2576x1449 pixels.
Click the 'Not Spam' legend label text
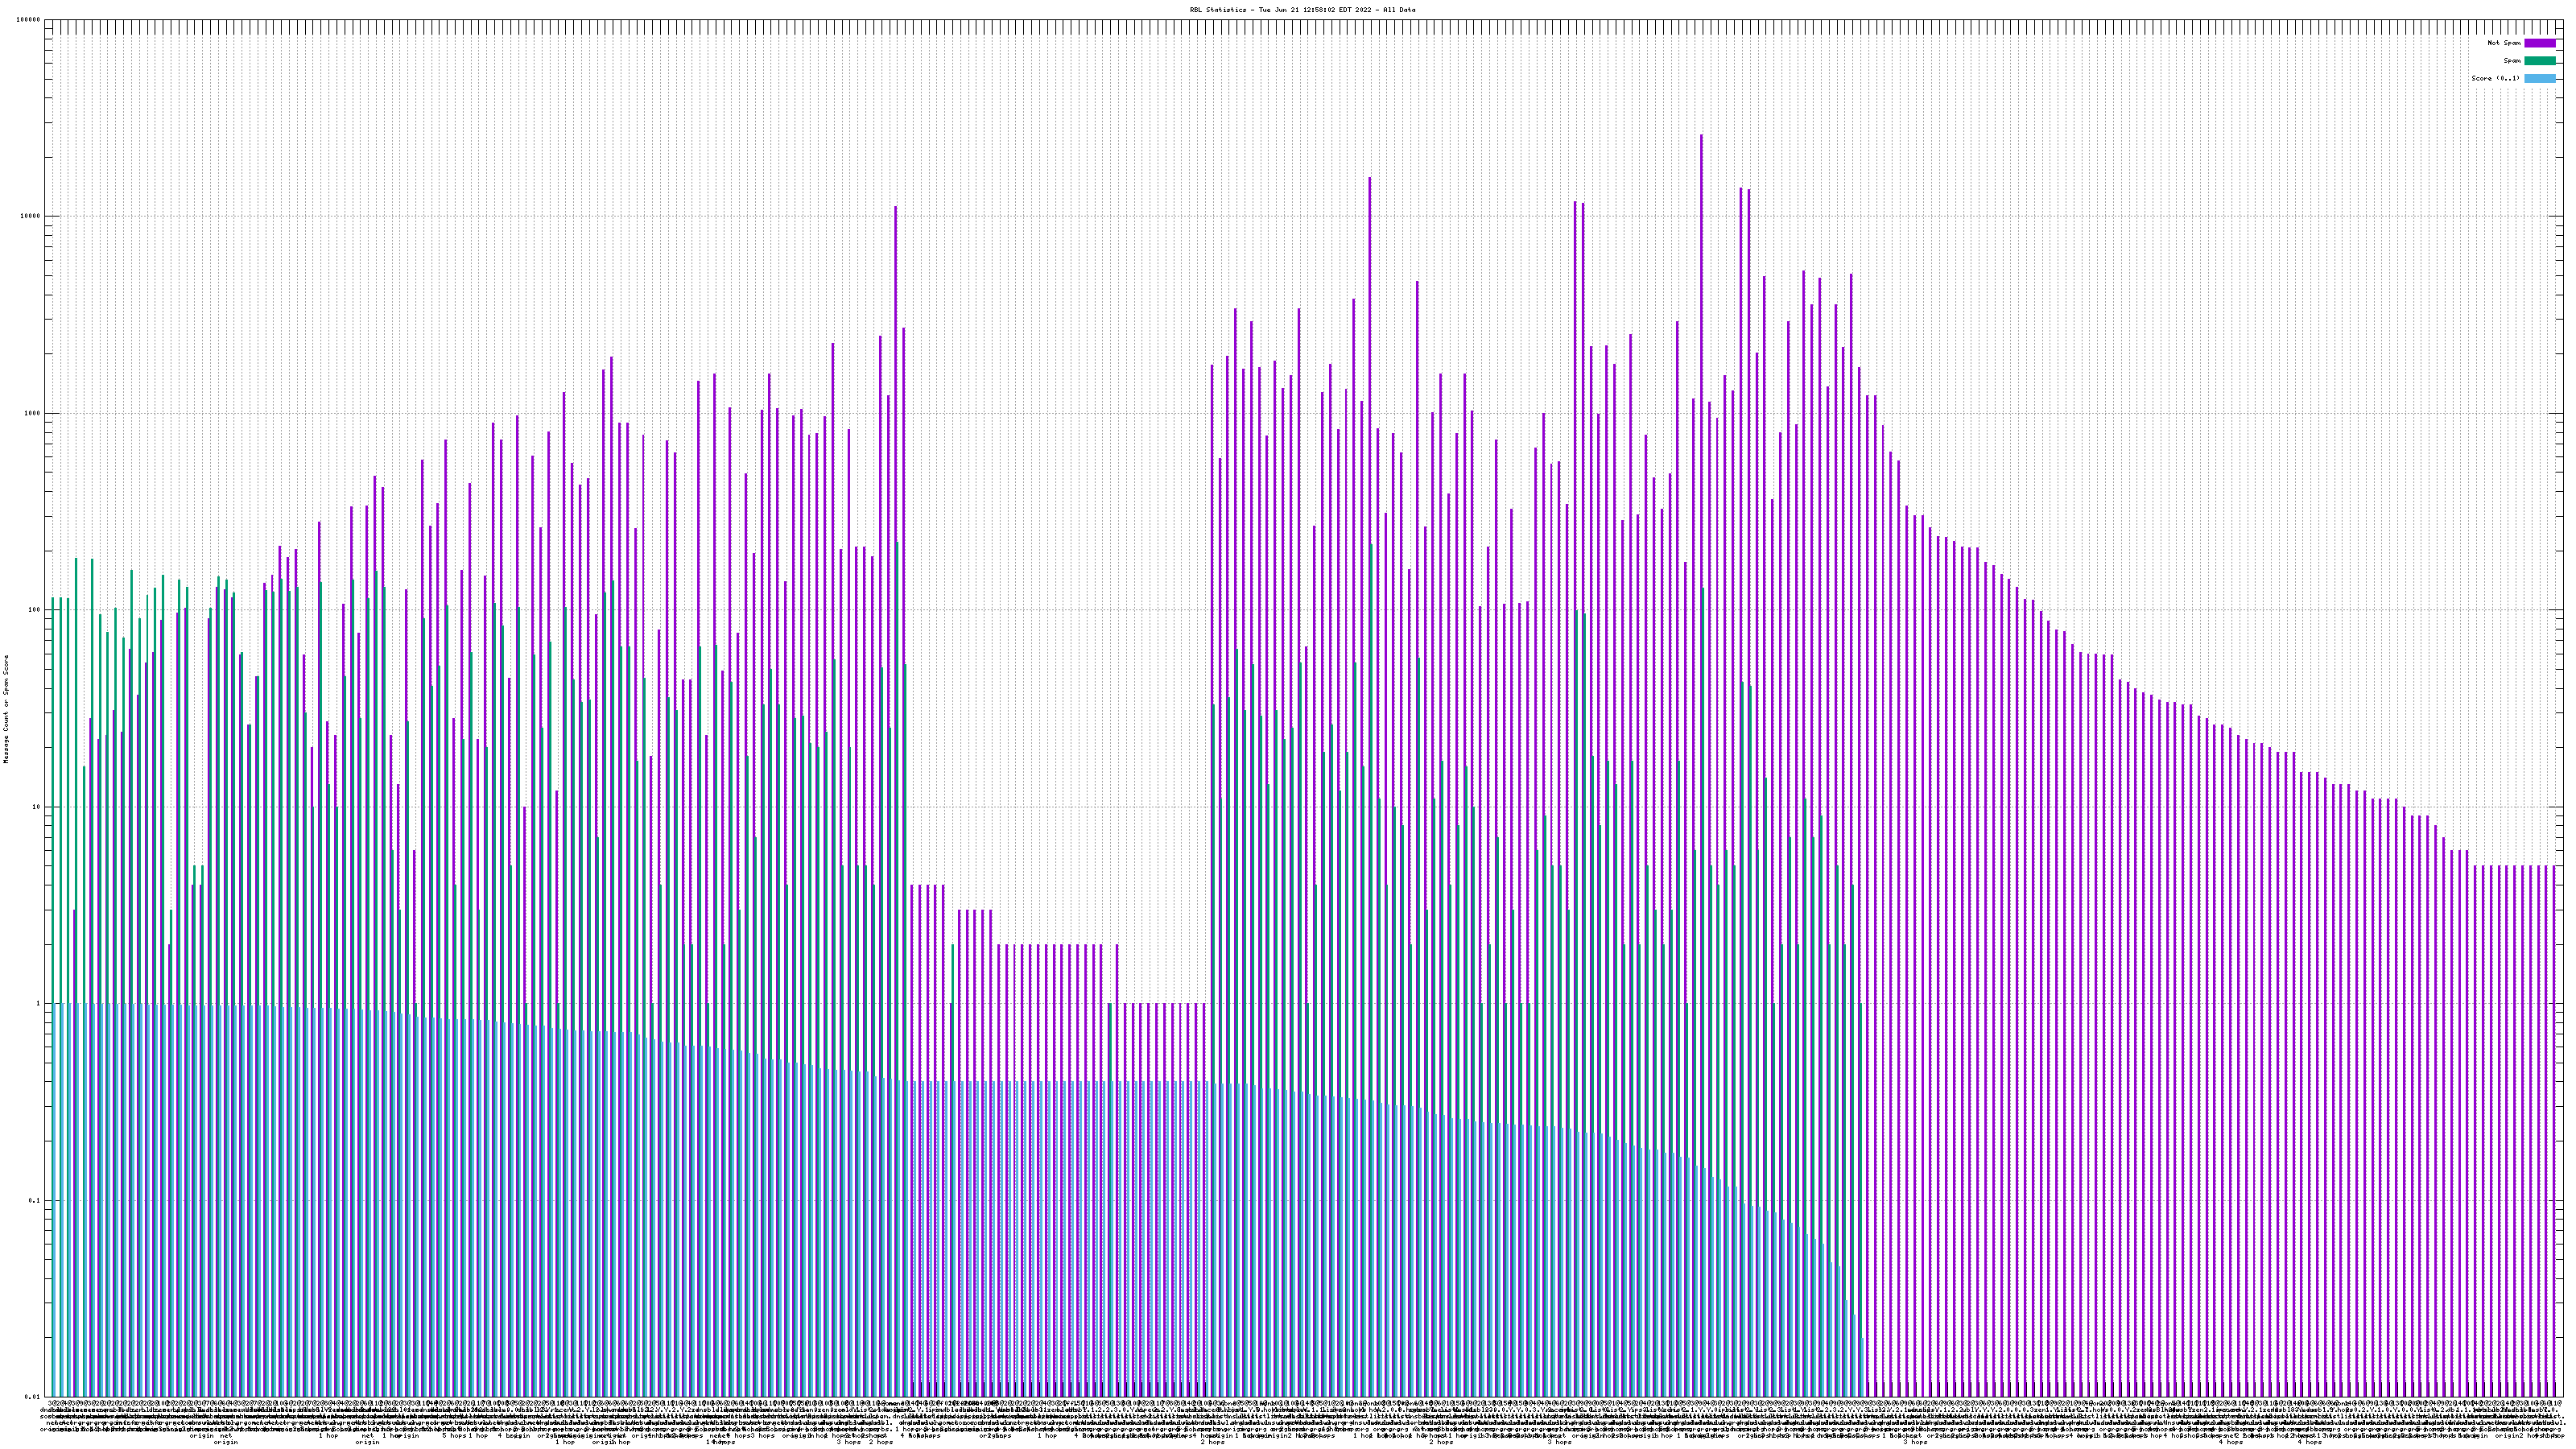[x=2504, y=43]
